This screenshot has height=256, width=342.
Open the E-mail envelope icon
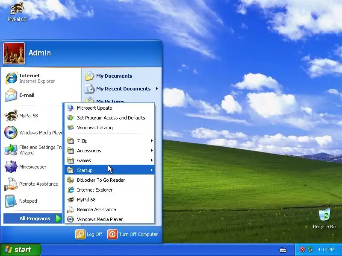[x=11, y=95]
